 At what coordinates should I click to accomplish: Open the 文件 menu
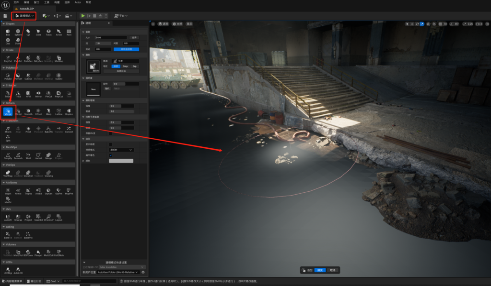tap(16, 2)
